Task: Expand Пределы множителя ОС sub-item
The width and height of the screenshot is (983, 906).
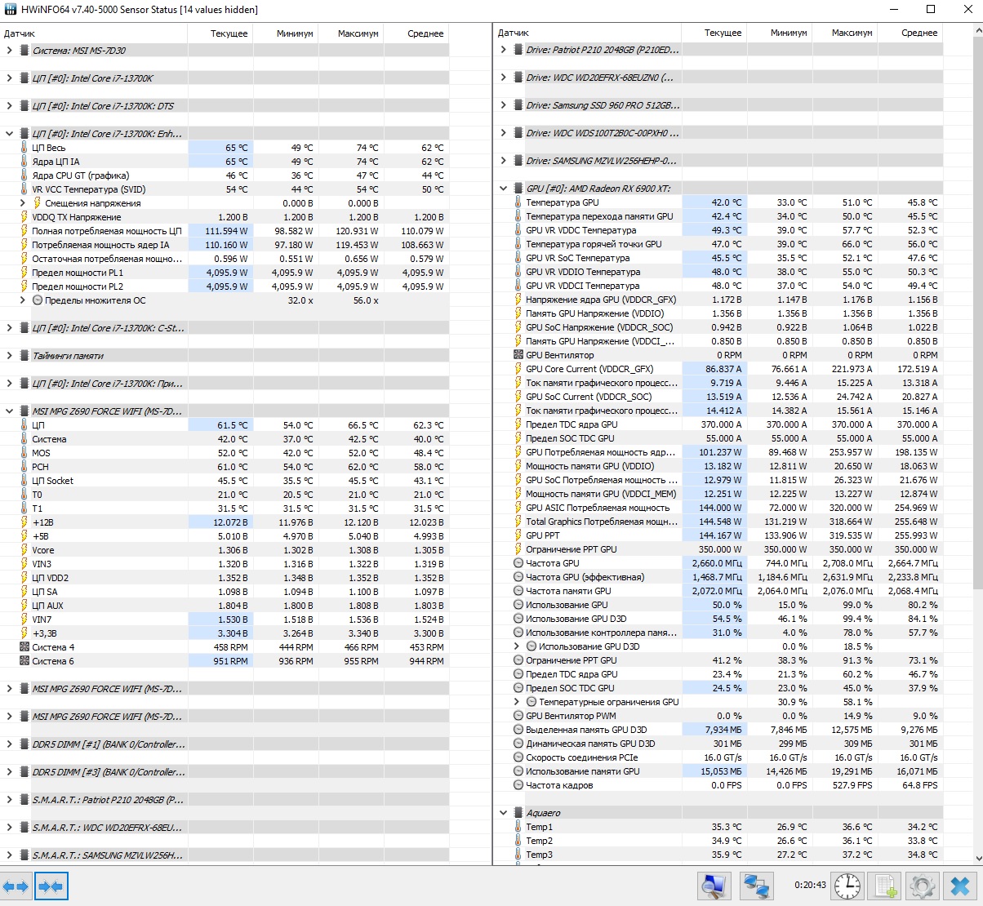Action: coord(23,300)
